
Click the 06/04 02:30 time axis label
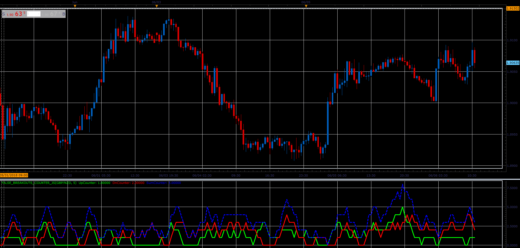pos(202,175)
